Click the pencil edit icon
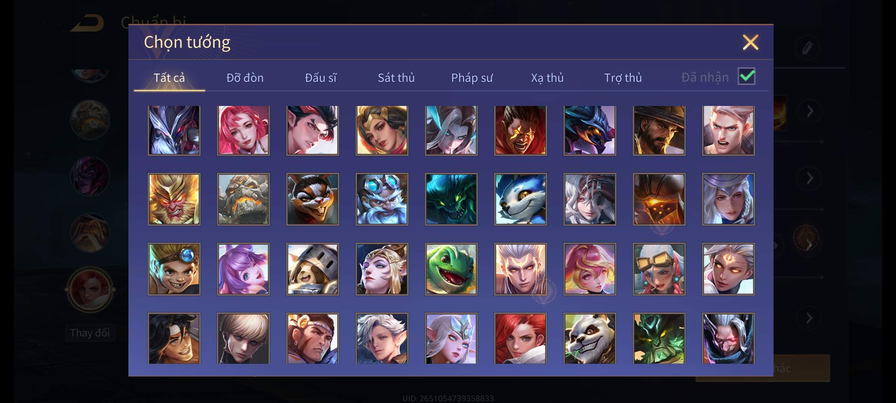 click(807, 48)
